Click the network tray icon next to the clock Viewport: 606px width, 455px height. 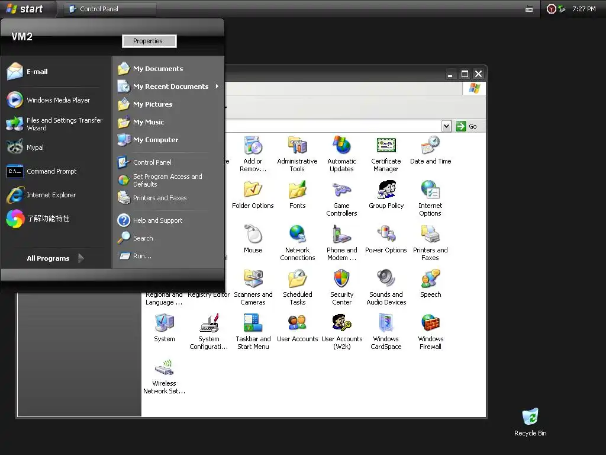[562, 9]
